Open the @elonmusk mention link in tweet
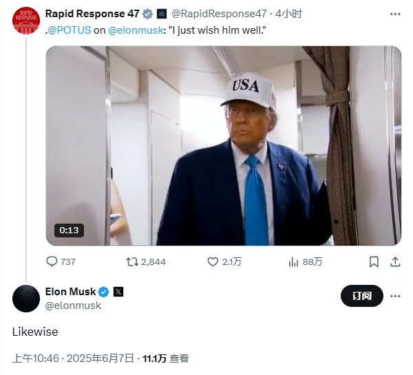This screenshot has width=413, height=375. [x=136, y=30]
